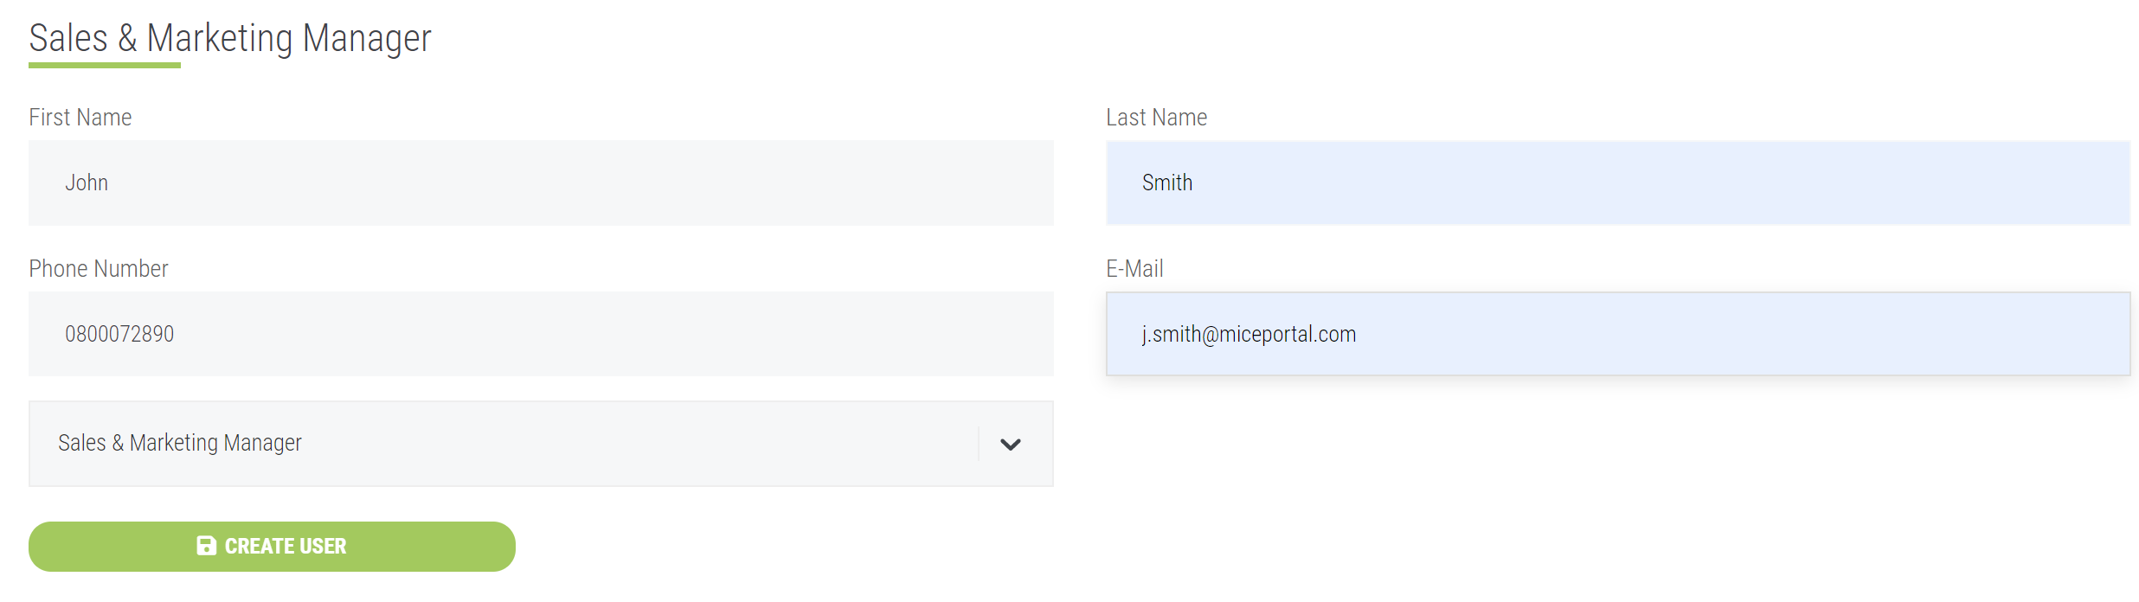2139x602 pixels.
Task: Focus the Last Name field containing Smith
Action: (1618, 183)
